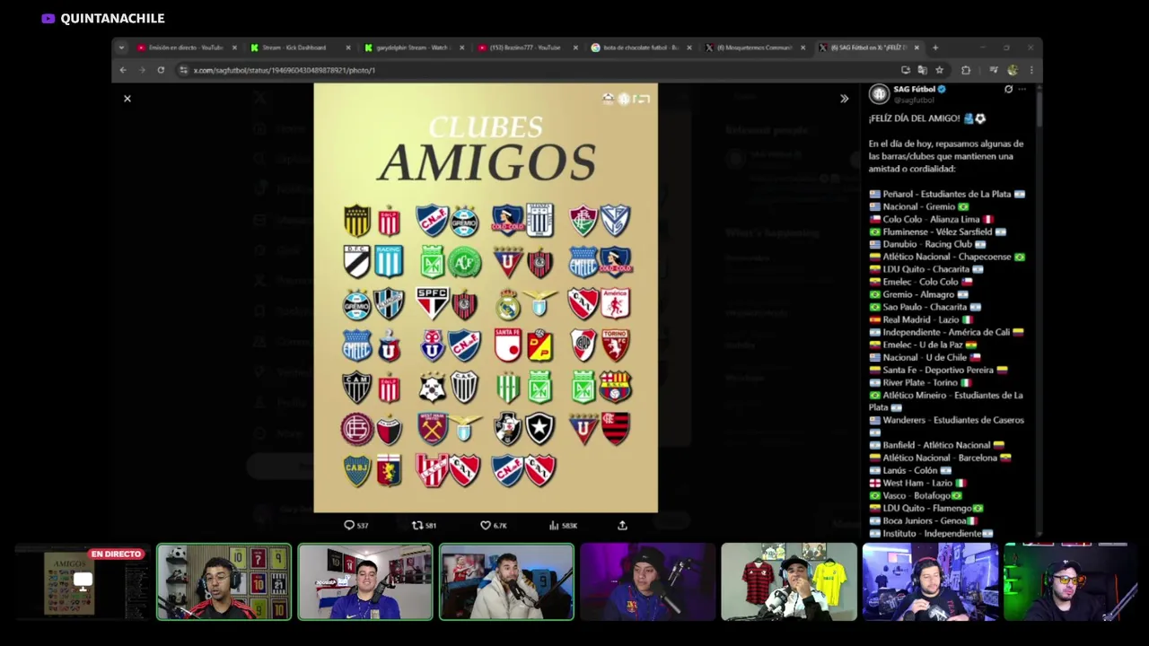This screenshot has height=646, width=1149.
Task: Select the webcam with purple lighting
Action: pyautogui.click(x=647, y=581)
